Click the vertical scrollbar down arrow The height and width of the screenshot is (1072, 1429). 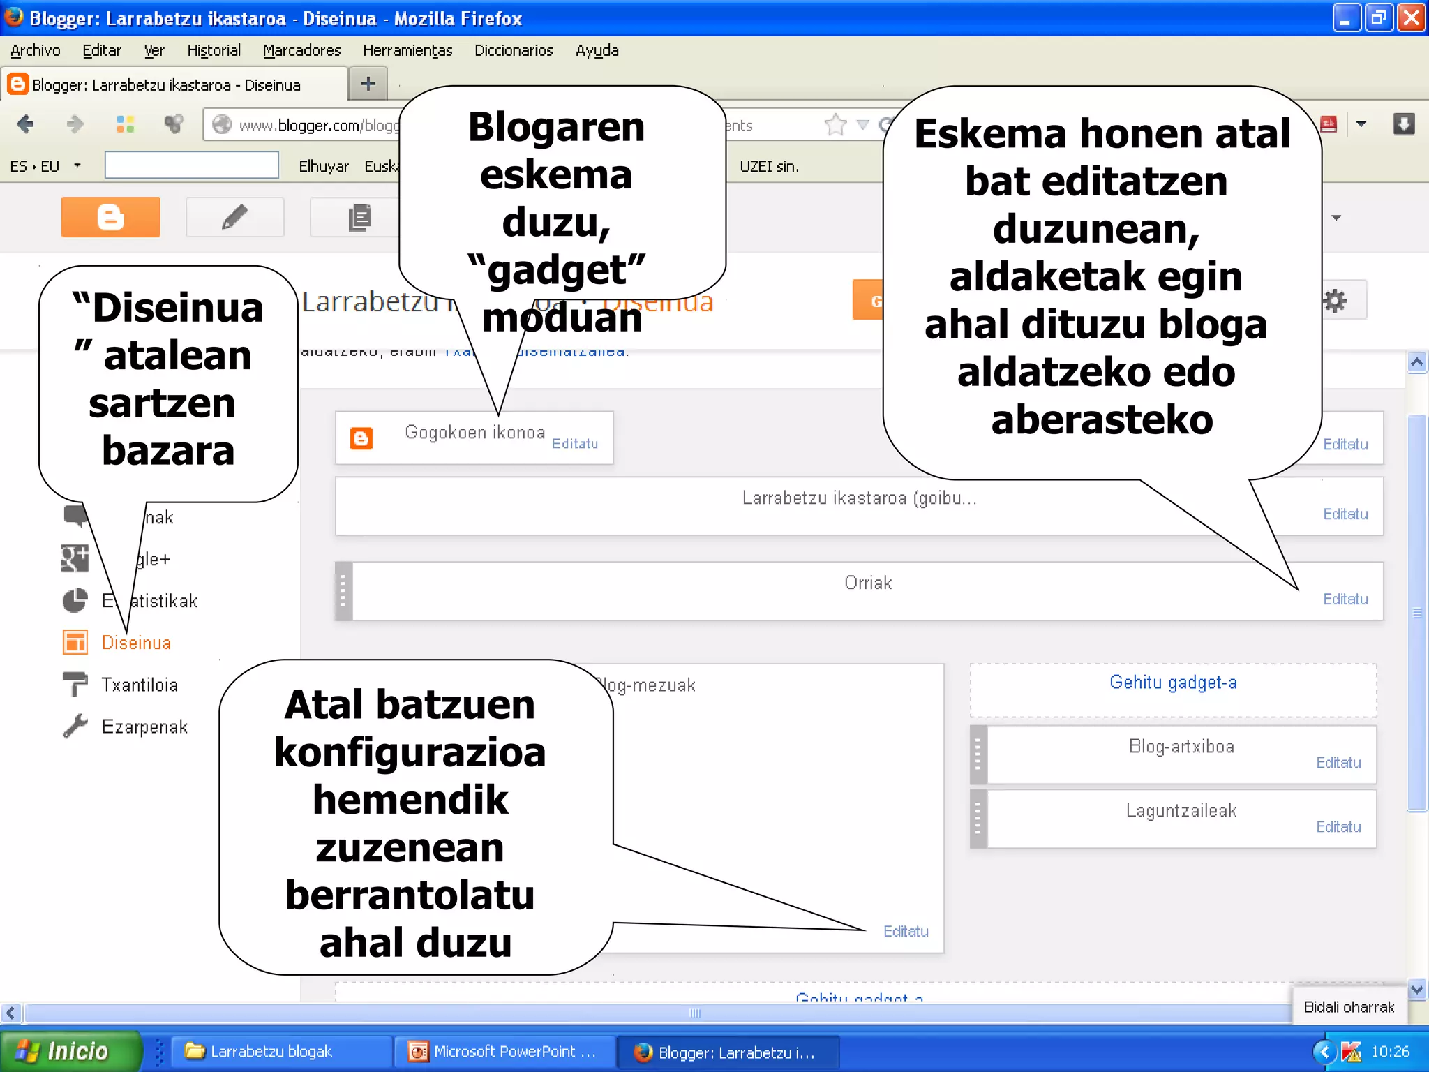click(1416, 989)
